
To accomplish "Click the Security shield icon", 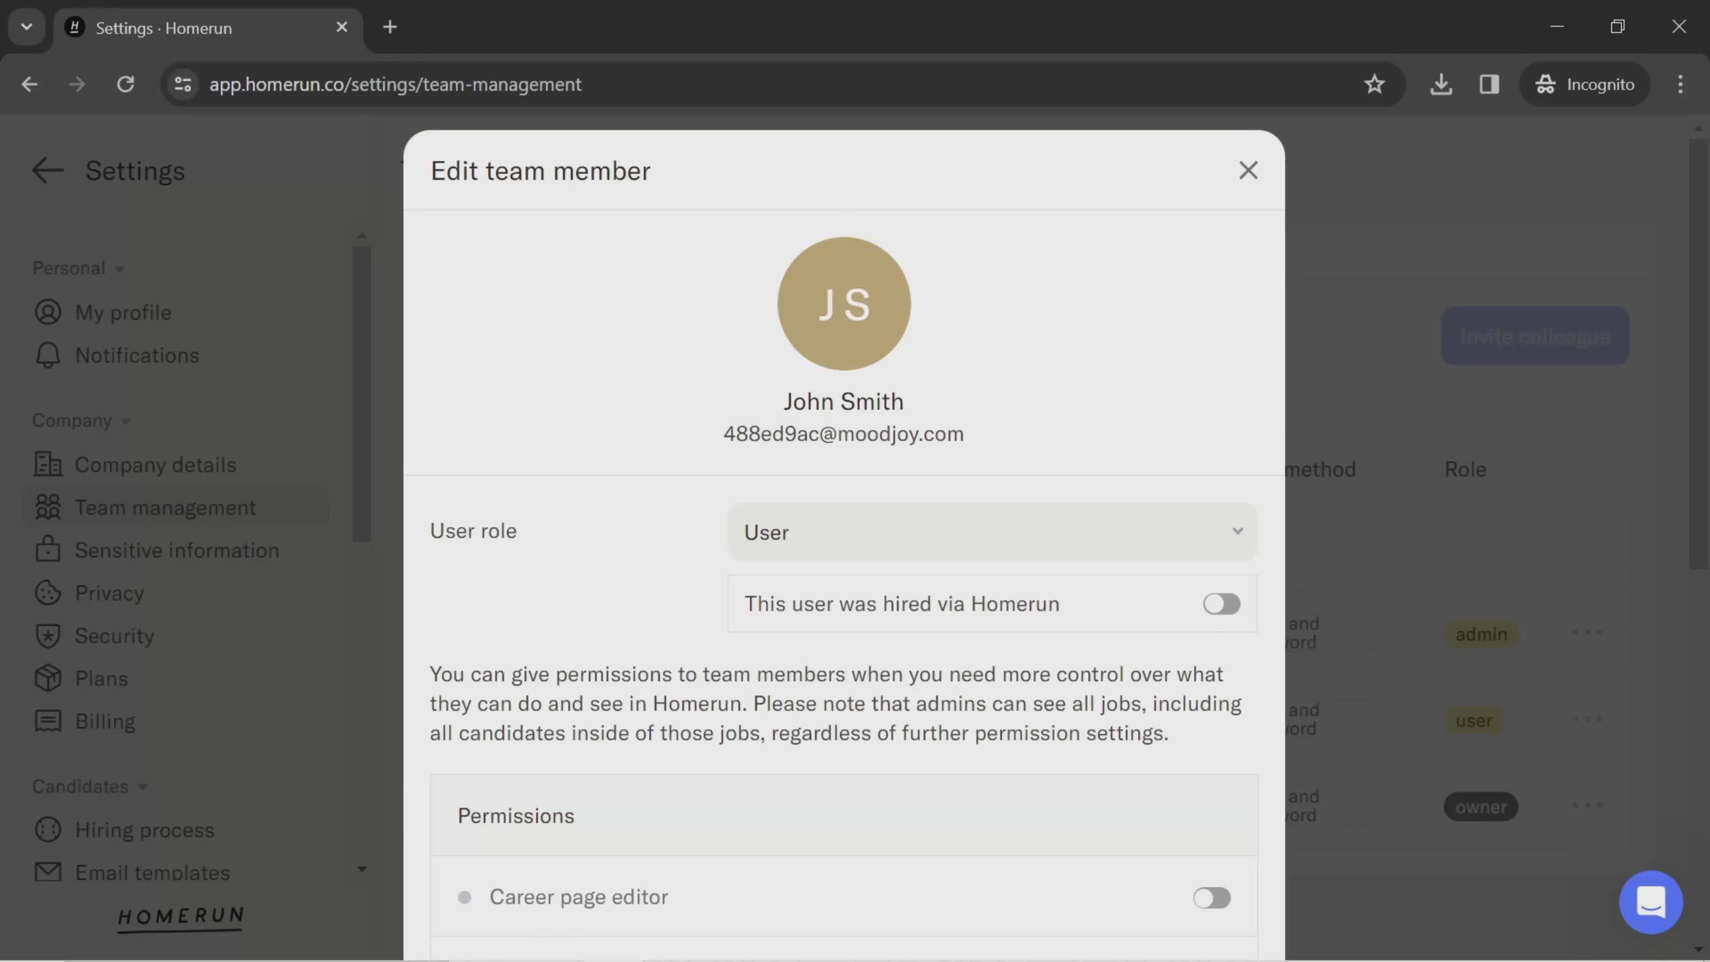I will [x=48, y=636].
